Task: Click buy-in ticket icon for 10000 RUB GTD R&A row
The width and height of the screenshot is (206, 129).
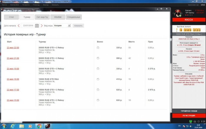Action: point(98,79)
